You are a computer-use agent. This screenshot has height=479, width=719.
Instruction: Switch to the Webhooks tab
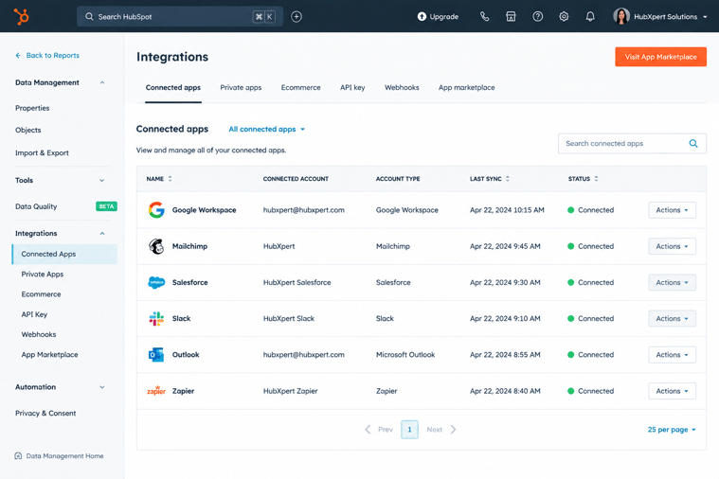click(x=402, y=87)
